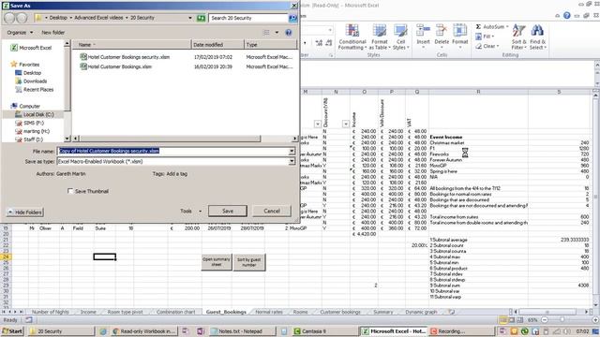Open the Organize menu
600x337 pixels.
point(20,33)
